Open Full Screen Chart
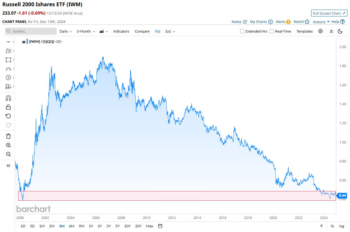 (329, 13)
